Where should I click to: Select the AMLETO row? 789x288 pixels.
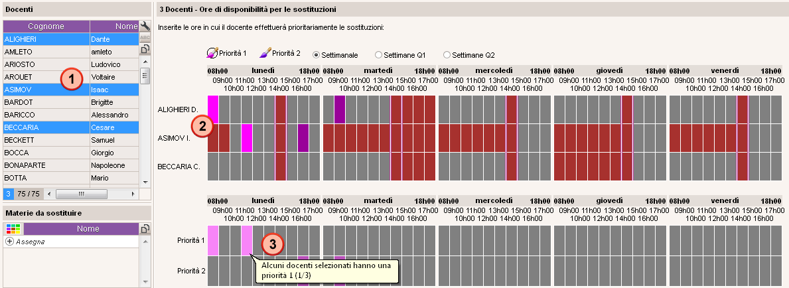coord(71,52)
